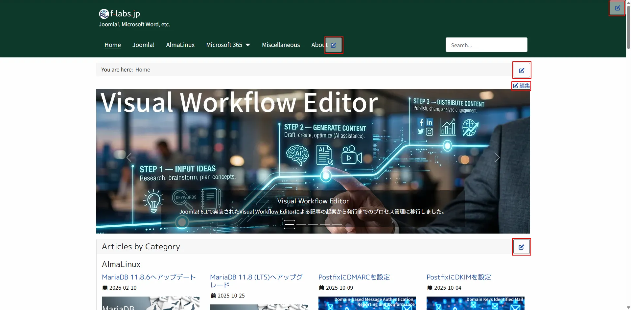Go to the previous carousel slide

point(129,158)
